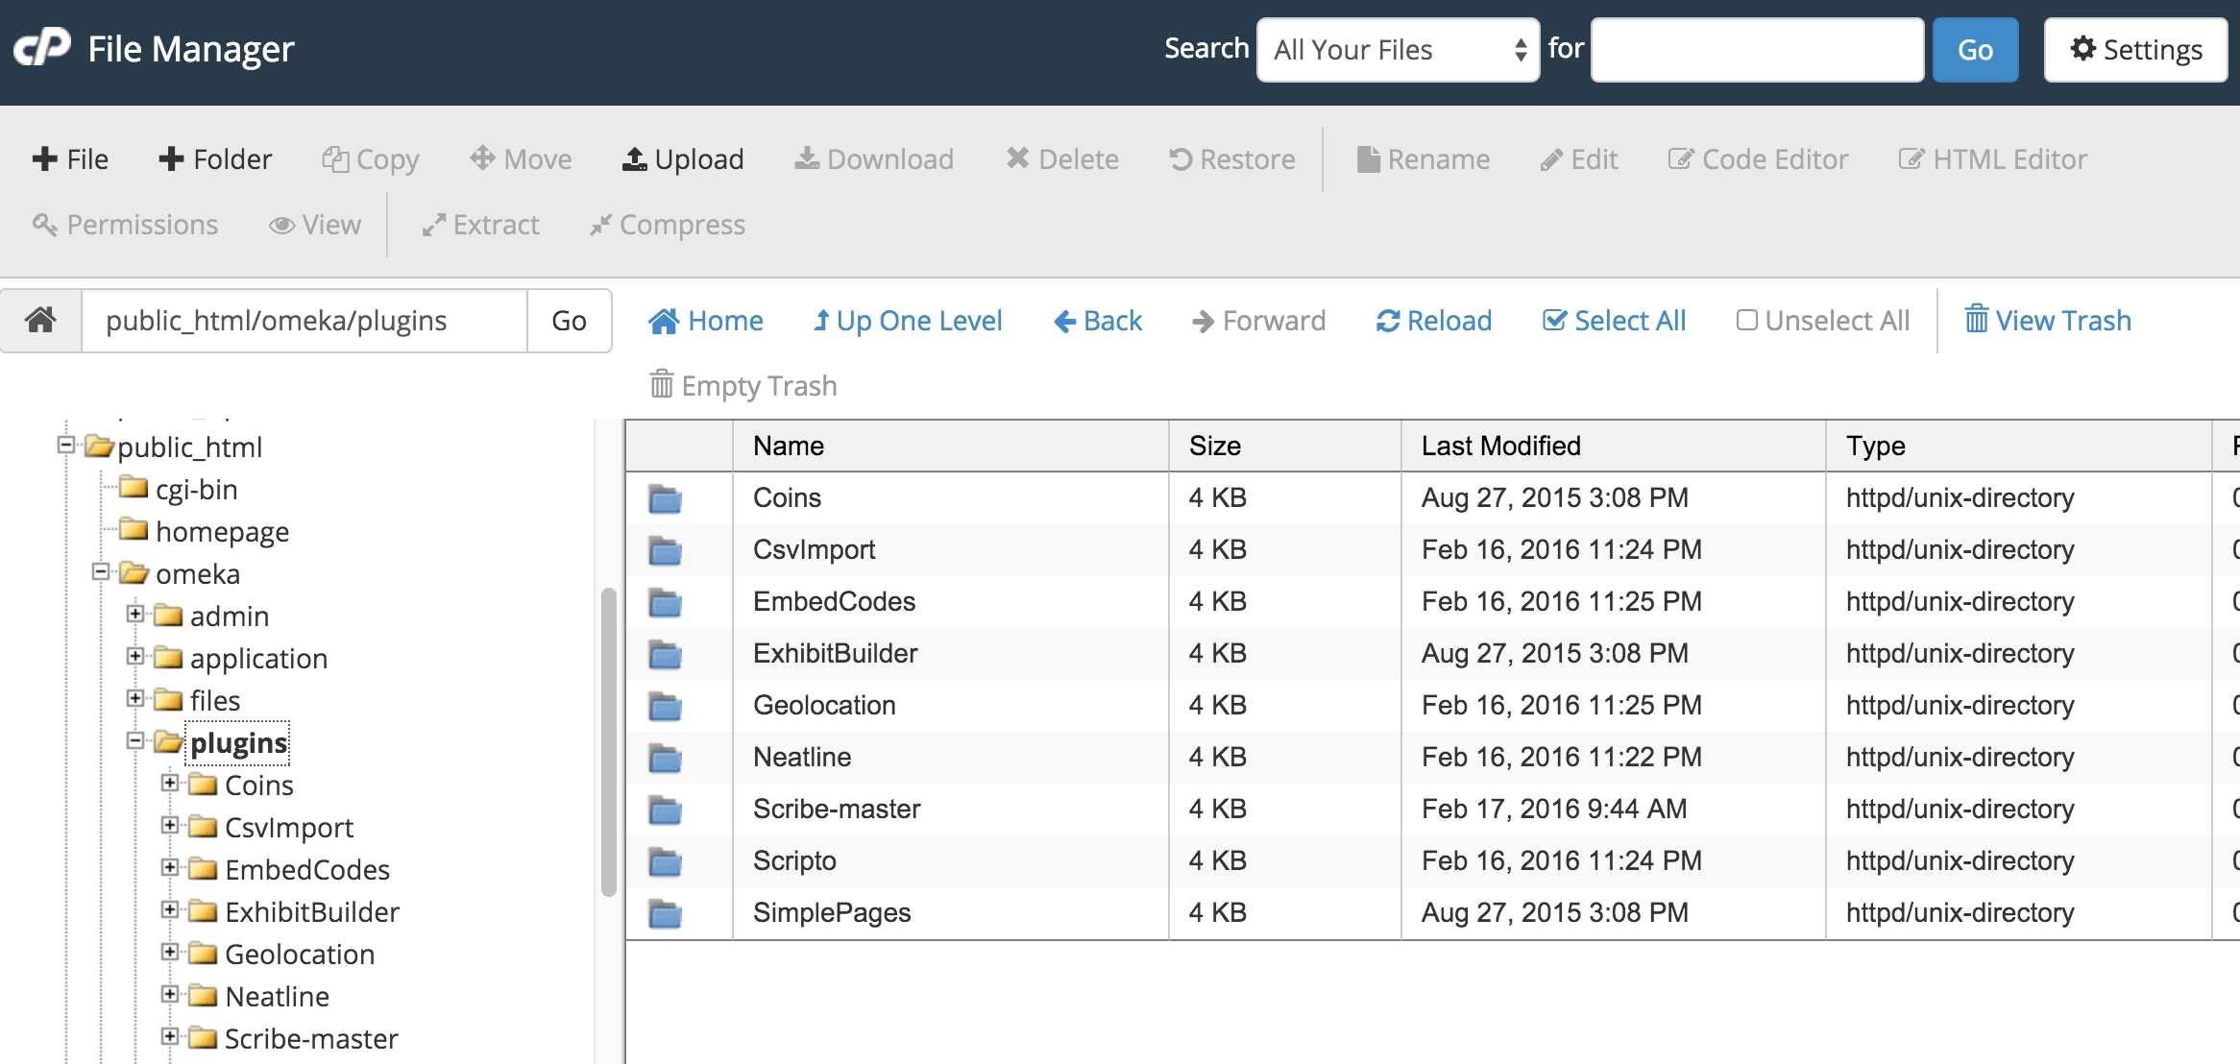Screen dimensions: 2240x1064
Task: Click the path input field
Action: [x=304, y=320]
